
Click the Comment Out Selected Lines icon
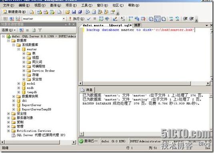click(171, 19)
